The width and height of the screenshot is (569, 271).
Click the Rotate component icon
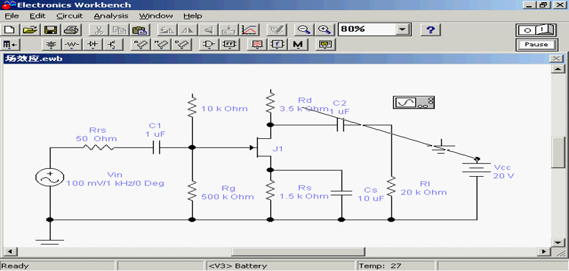coord(167,30)
